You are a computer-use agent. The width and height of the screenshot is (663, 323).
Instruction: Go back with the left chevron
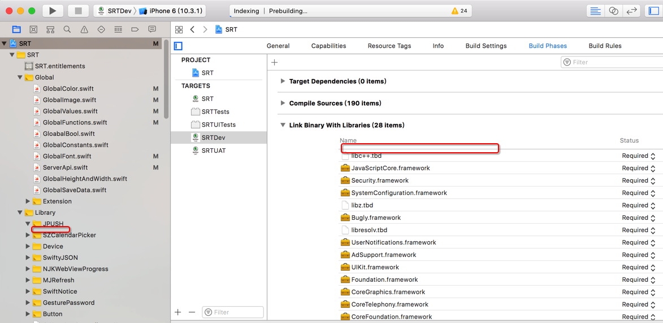(193, 29)
